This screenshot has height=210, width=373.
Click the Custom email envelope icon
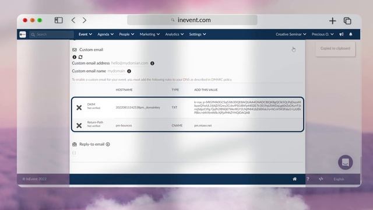click(75, 50)
